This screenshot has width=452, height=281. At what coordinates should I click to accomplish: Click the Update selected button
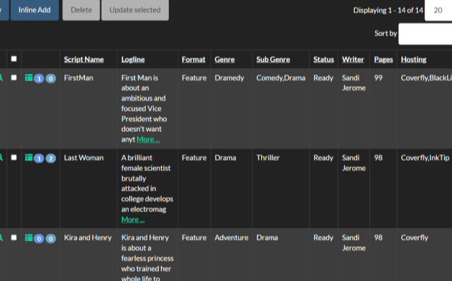point(135,10)
